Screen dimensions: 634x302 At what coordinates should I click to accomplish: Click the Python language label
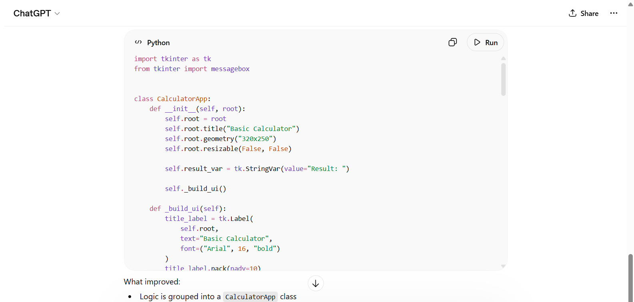(158, 43)
